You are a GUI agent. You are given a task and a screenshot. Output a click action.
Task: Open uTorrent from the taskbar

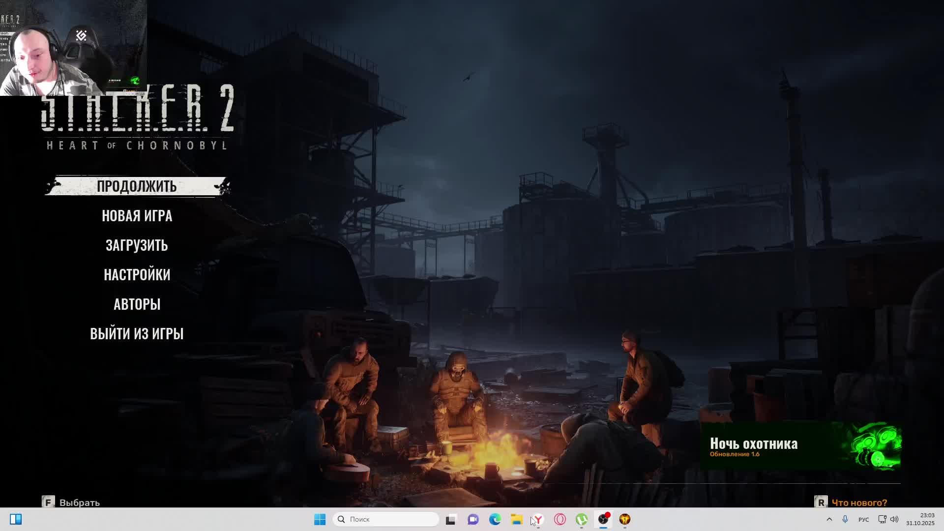pyautogui.click(x=581, y=519)
